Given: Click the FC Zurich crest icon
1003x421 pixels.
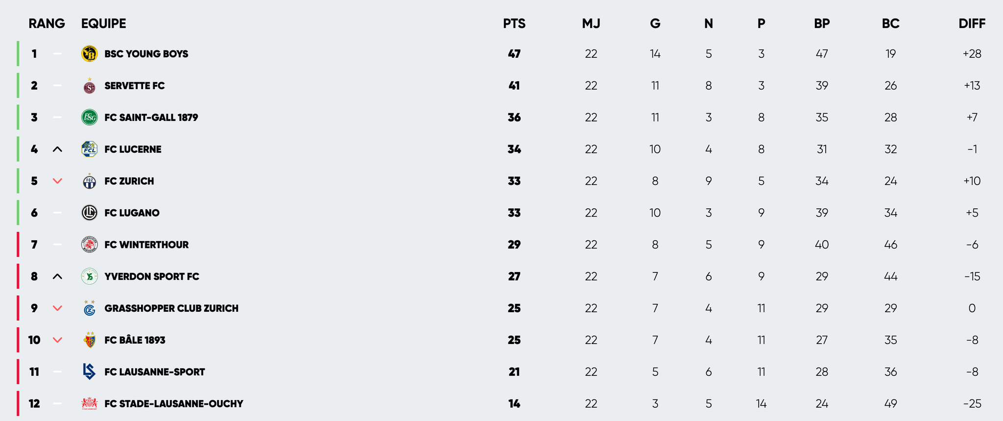Looking at the screenshot, I should [89, 181].
